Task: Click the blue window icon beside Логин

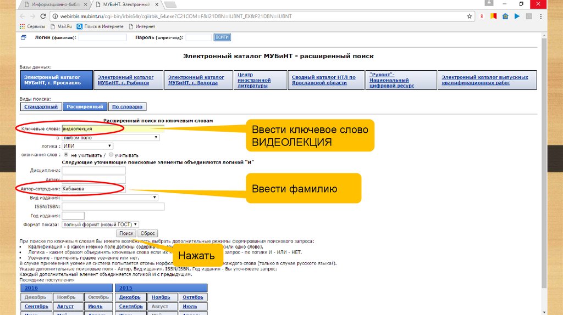Action: (23, 38)
